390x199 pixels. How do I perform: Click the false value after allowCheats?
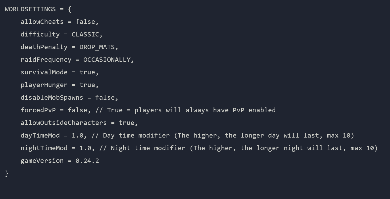[x=85, y=22]
